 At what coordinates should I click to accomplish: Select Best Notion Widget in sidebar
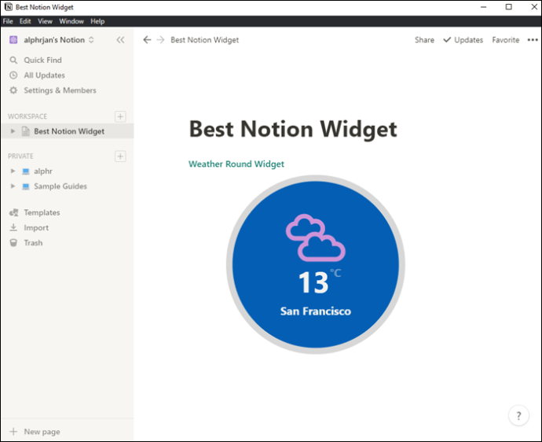68,131
